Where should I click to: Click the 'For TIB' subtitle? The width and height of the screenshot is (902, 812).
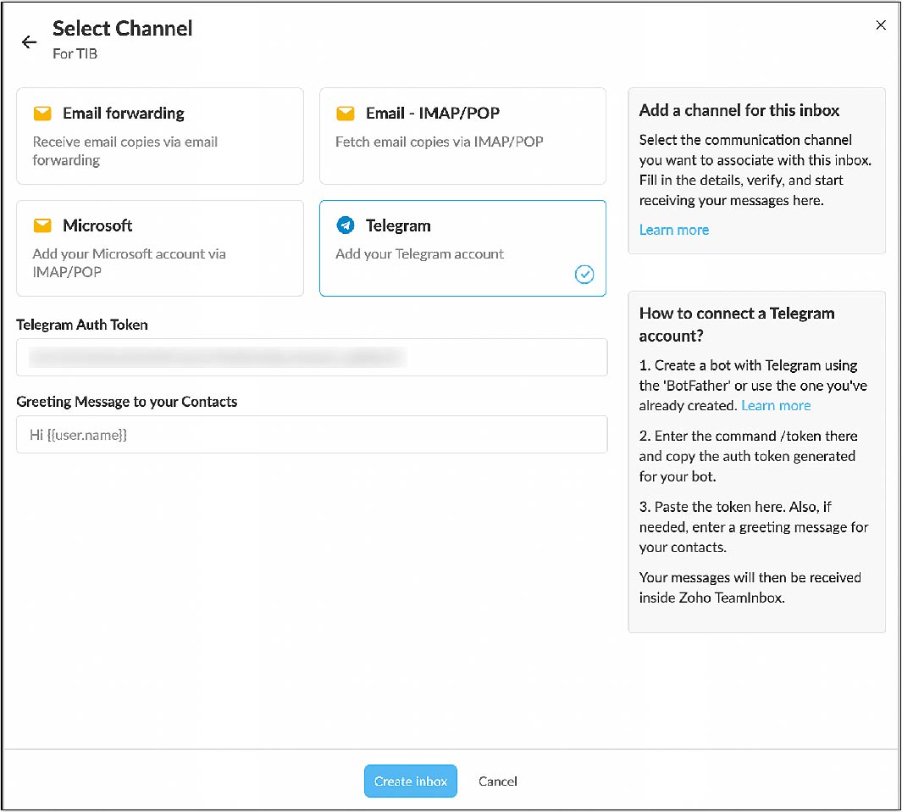coord(75,53)
